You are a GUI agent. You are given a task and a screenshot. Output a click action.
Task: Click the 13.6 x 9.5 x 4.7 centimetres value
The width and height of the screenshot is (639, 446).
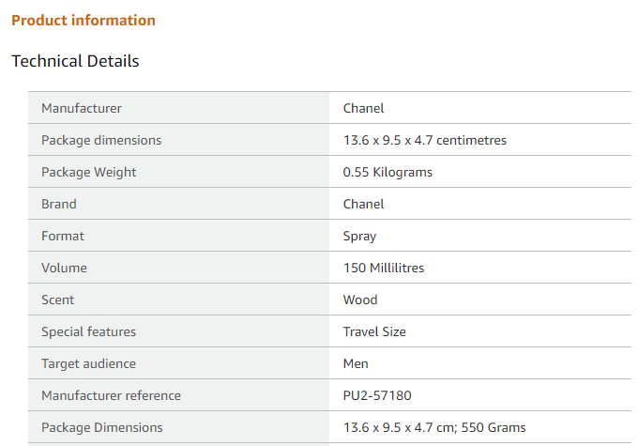(x=425, y=140)
